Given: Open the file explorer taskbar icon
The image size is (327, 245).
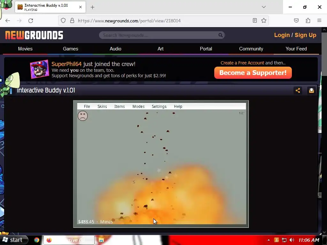Looking at the screenshot, I should (101, 240).
